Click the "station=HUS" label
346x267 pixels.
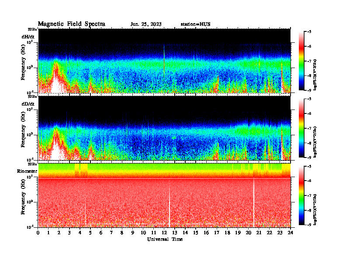[x=195, y=24]
